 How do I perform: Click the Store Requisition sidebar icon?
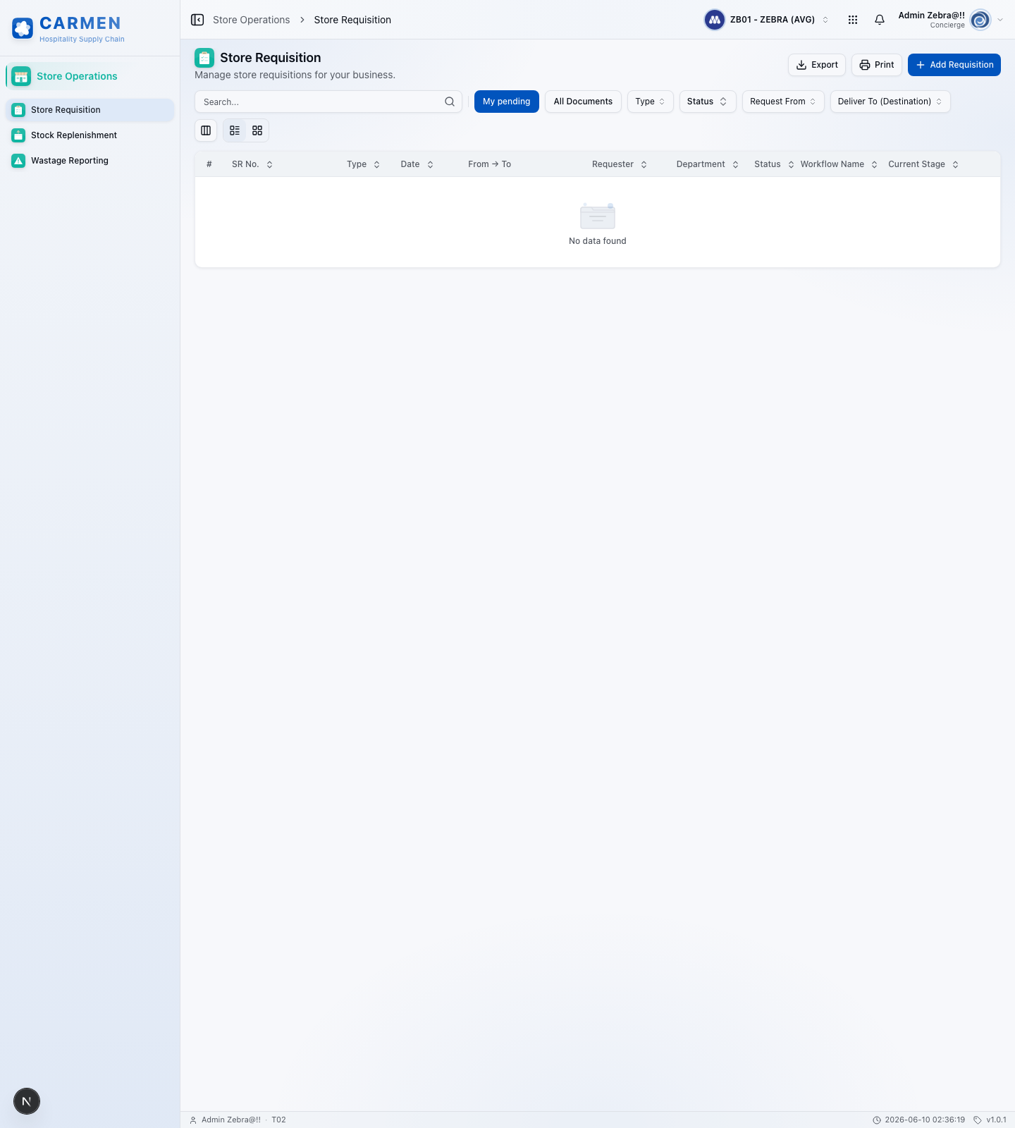18,110
